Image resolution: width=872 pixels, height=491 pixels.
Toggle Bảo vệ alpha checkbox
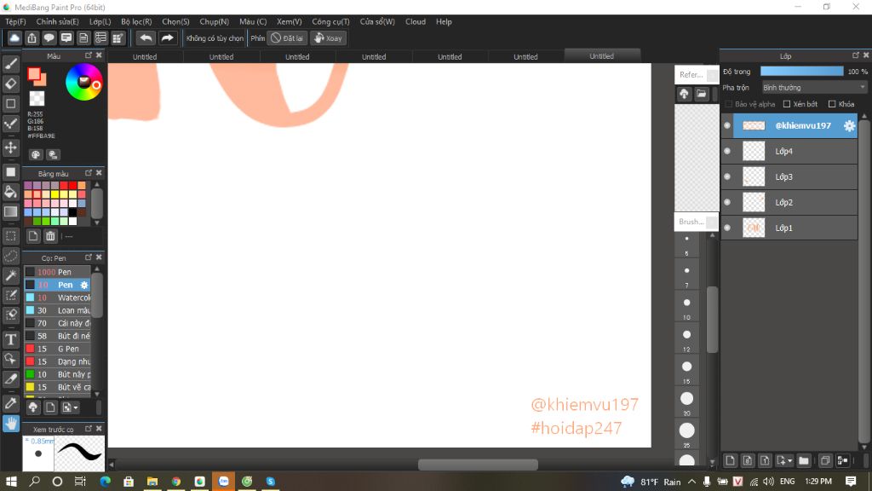729,104
